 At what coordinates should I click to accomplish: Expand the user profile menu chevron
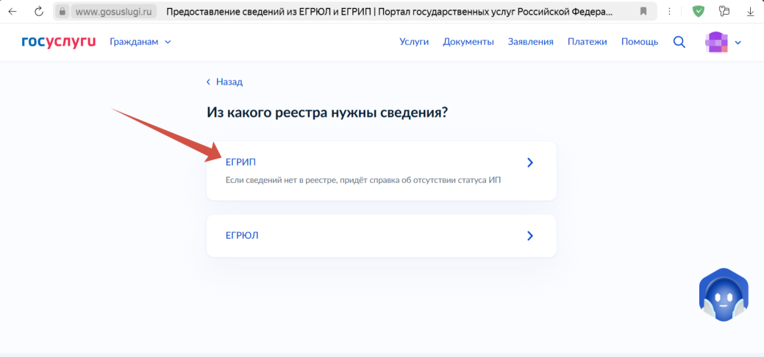pyautogui.click(x=738, y=43)
